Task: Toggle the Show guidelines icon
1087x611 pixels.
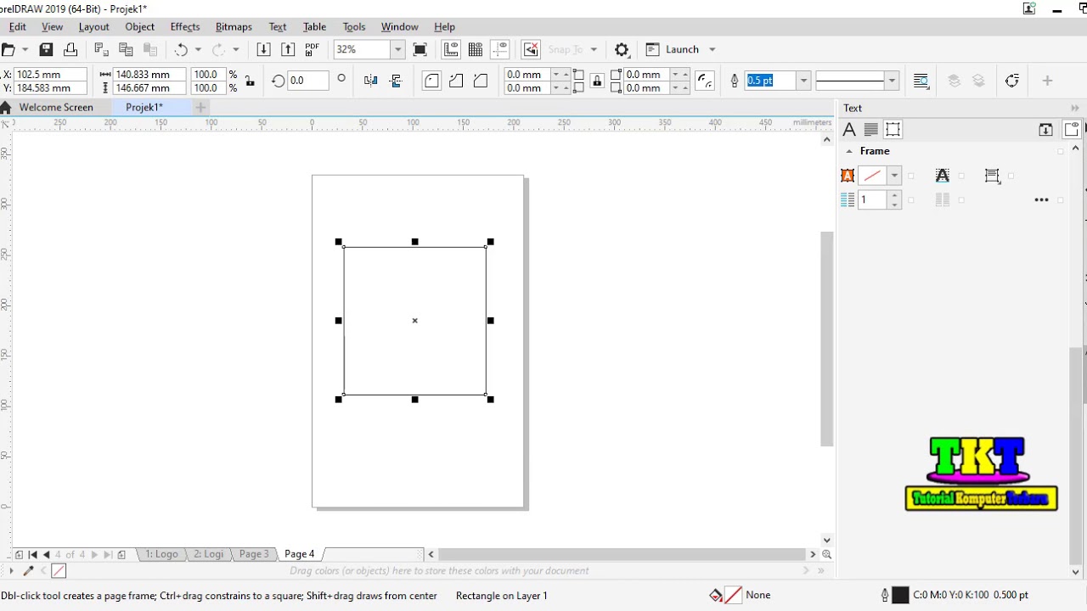Action: click(500, 50)
